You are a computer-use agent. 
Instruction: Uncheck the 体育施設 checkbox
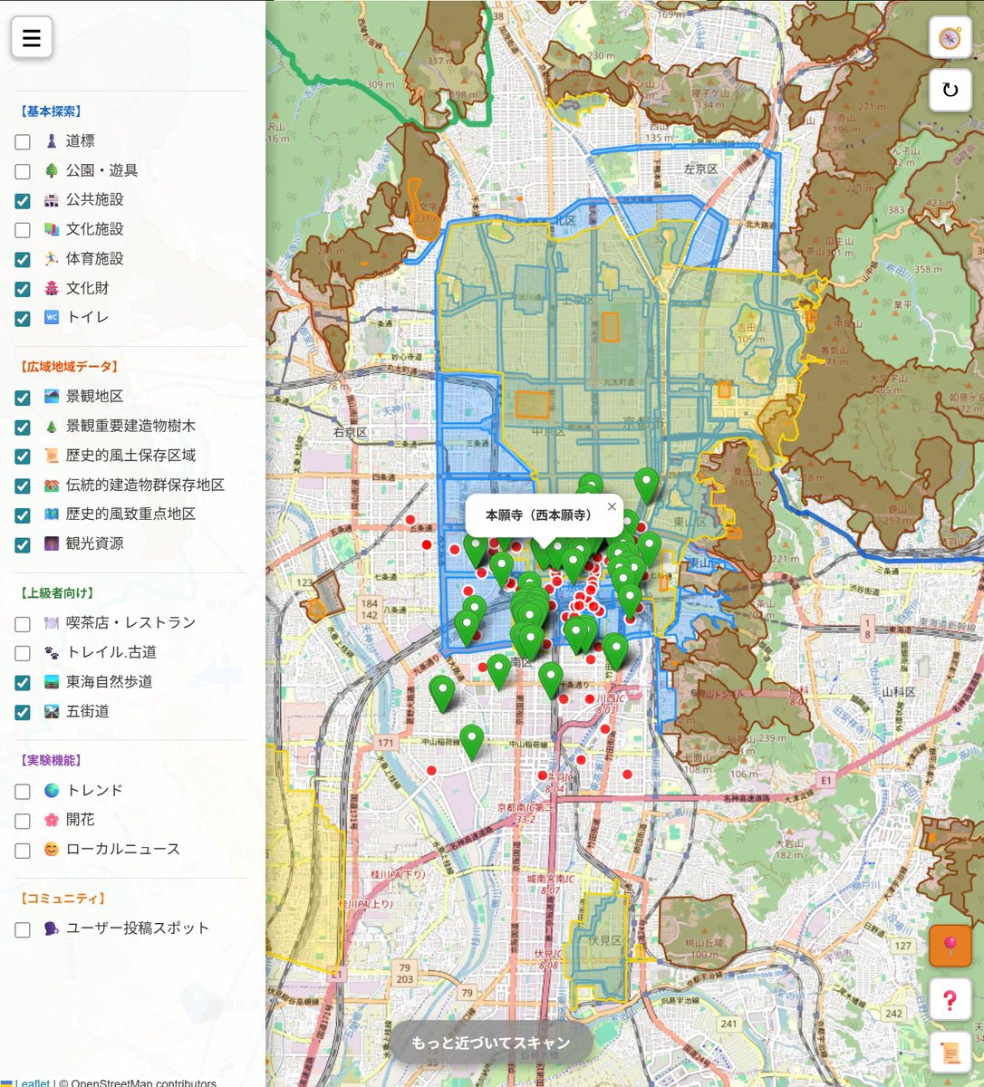click(x=23, y=259)
